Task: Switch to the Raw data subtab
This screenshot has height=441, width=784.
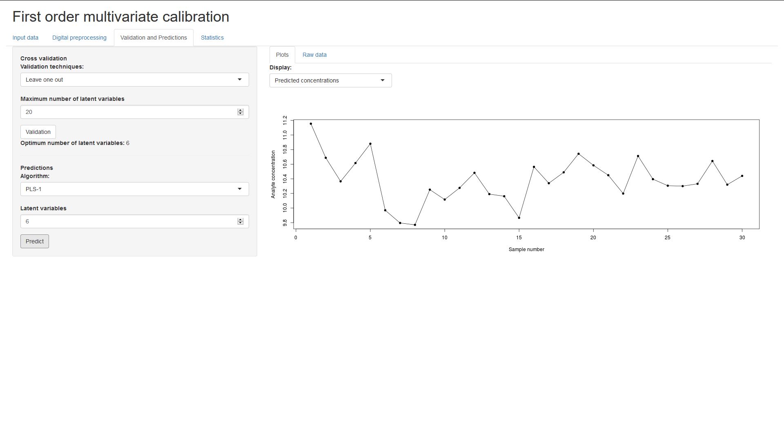Action: (314, 55)
